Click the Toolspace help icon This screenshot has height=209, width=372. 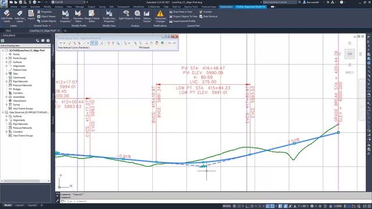(x=48, y=41)
